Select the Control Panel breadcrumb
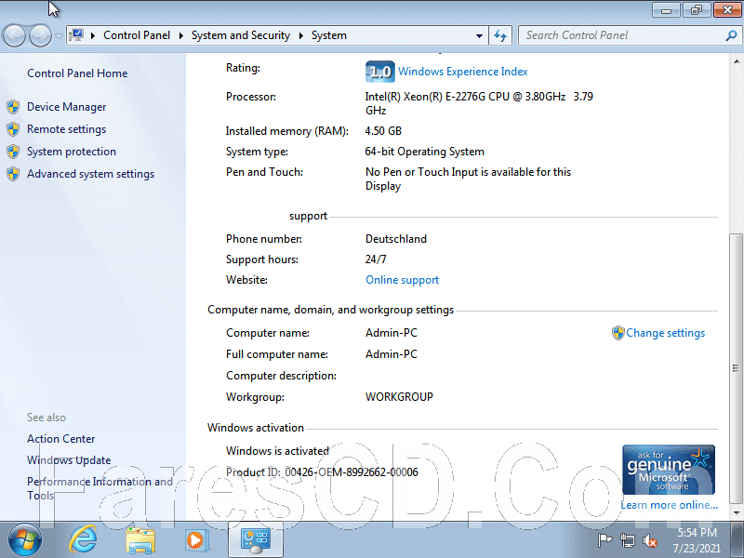Screen dimensions: 744x558 click(x=137, y=35)
